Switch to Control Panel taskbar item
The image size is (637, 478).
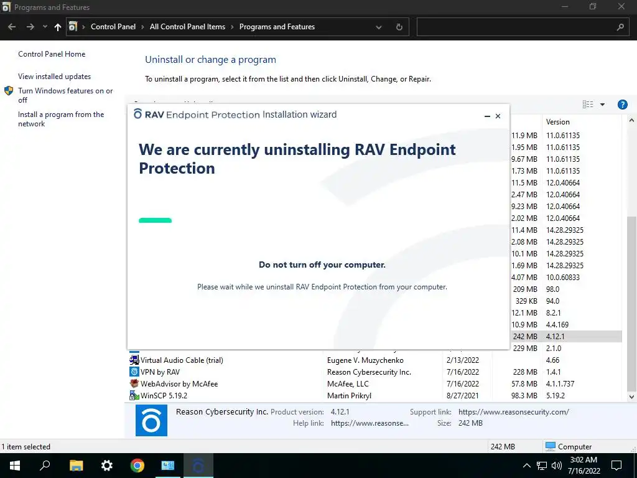tap(167, 466)
